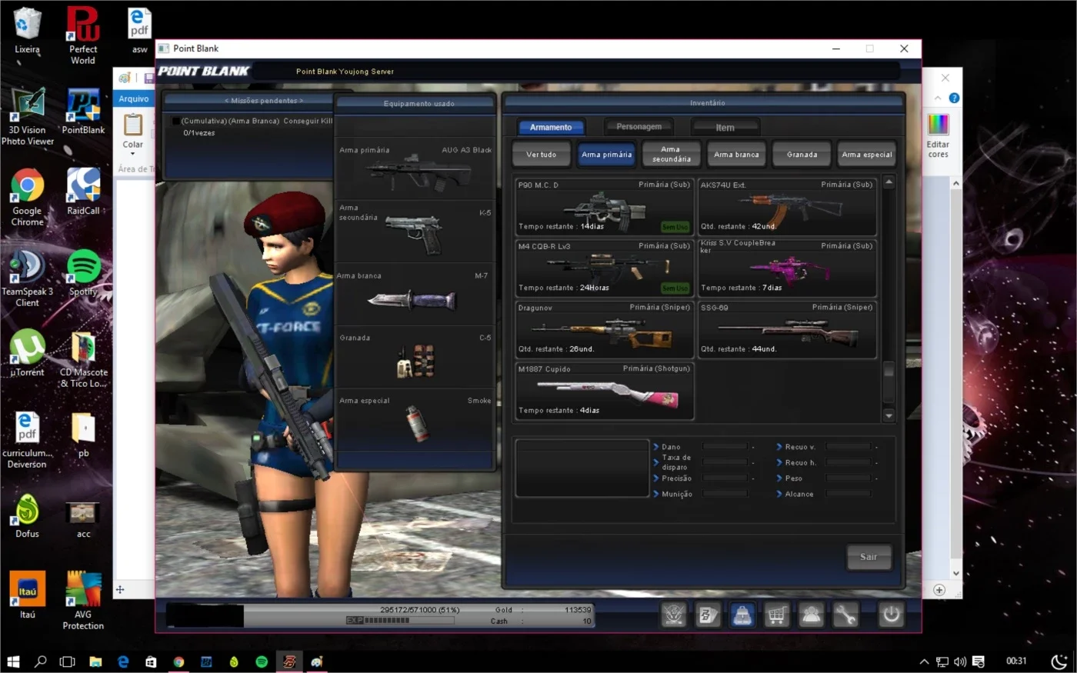Select the M1887 Cupido shotgun card
The height and width of the screenshot is (673, 1077).
pyautogui.click(x=604, y=391)
